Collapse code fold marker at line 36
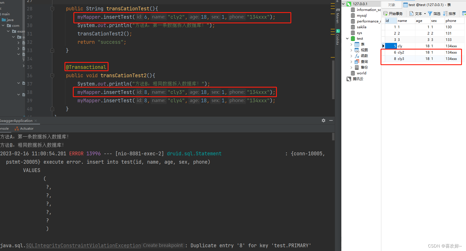Viewport: 466px width, 251px height. [52, 76]
